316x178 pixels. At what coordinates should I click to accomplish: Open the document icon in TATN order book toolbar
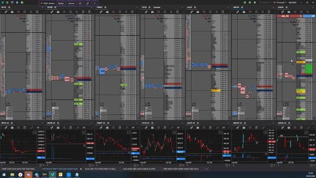165,12
